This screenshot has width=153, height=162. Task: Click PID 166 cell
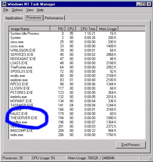61,110
